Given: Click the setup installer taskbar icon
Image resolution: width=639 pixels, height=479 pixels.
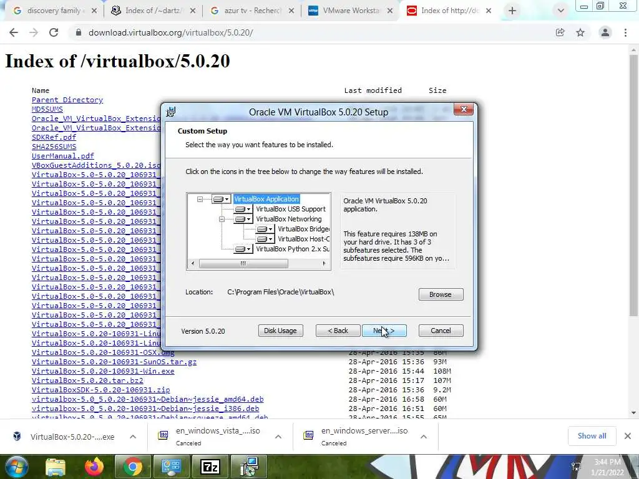Looking at the screenshot, I should 249,467.
